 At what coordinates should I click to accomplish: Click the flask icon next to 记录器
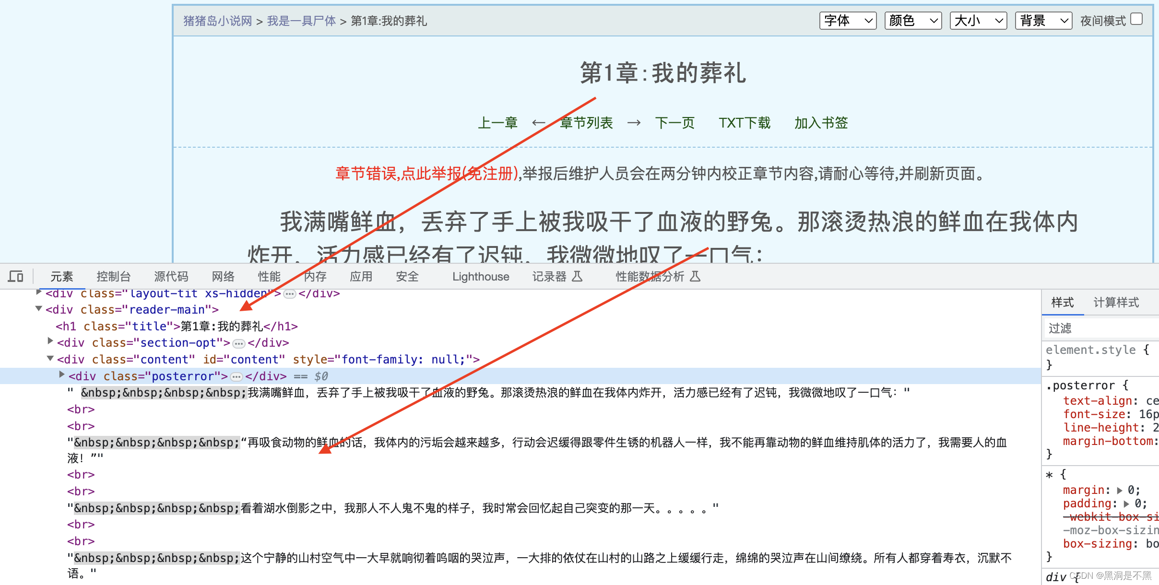(x=577, y=277)
